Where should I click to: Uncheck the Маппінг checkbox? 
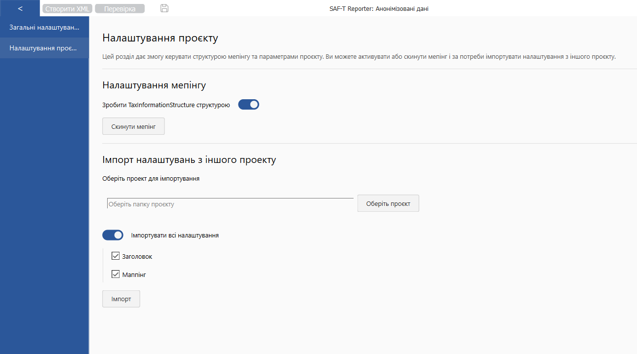pyautogui.click(x=116, y=274)
